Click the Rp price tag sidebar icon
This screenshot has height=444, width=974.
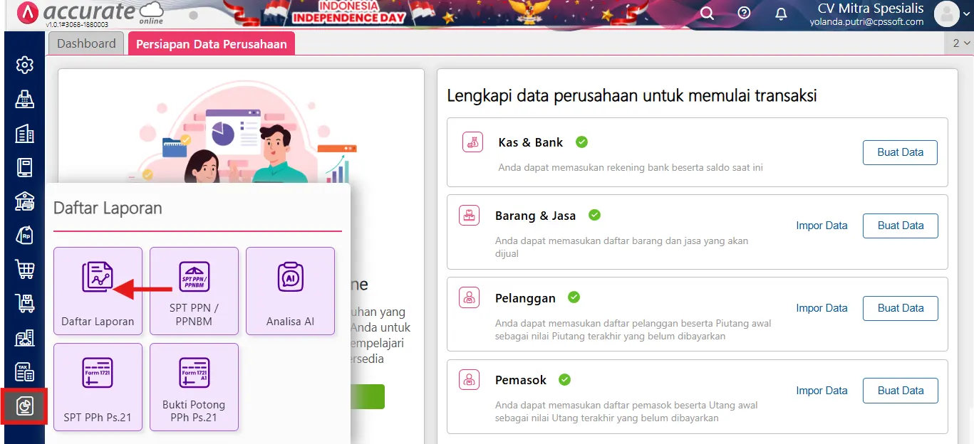[x=24, y=235]
